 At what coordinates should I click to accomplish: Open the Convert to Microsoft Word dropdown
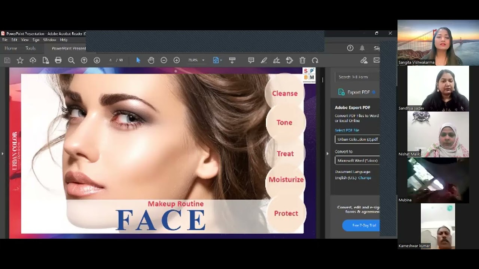(357, 160)
